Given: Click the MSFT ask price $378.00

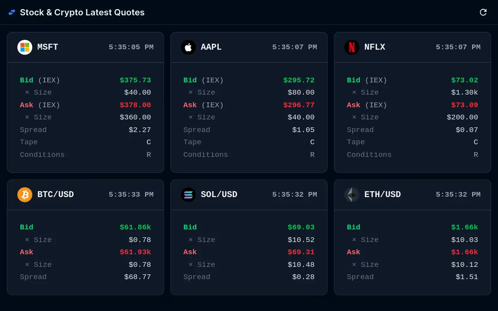Looking at the screenshot, I should (136, 105).
